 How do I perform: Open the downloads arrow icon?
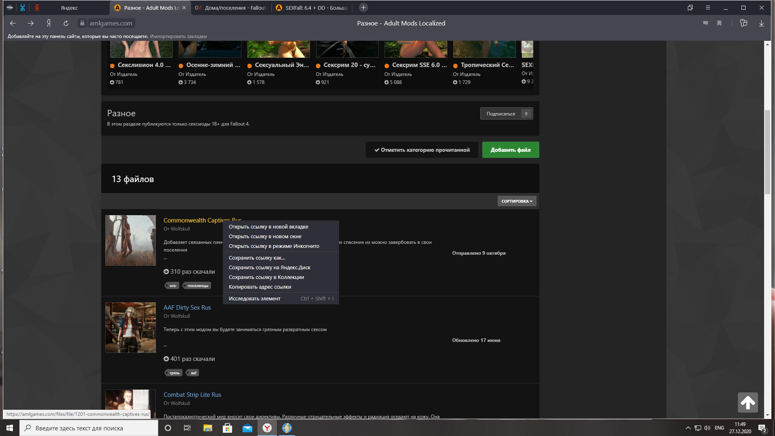[x=761, y=23]
